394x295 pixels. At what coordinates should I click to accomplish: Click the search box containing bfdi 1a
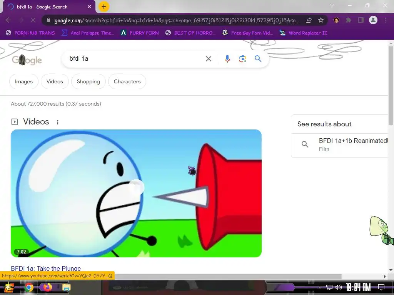pos(136,59)
